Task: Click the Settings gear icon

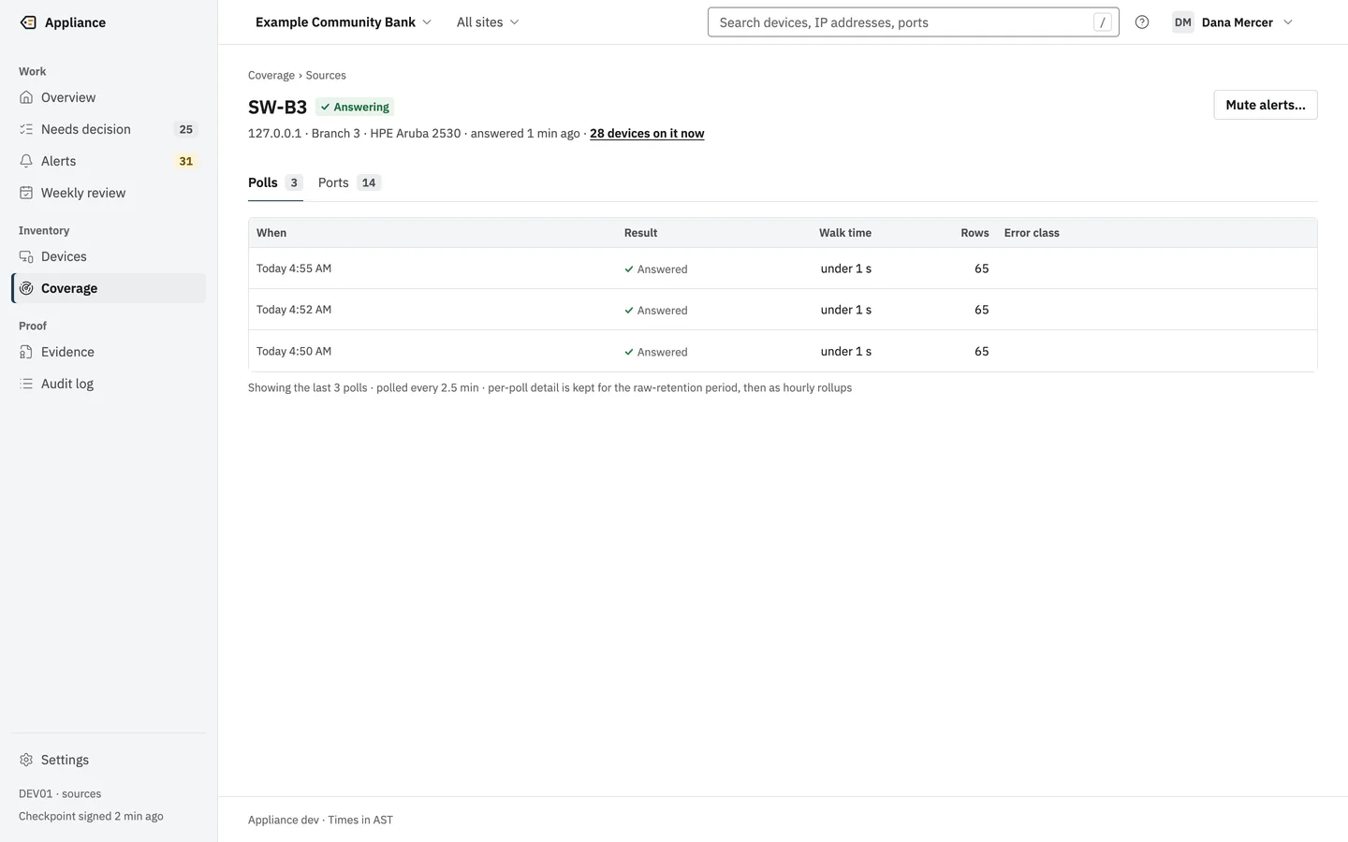Action: pos(26,760)
